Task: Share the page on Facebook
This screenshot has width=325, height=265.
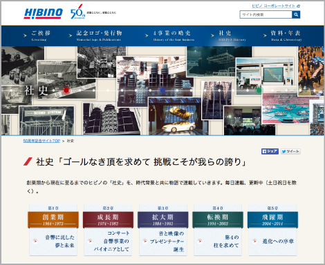Action: 270,151
